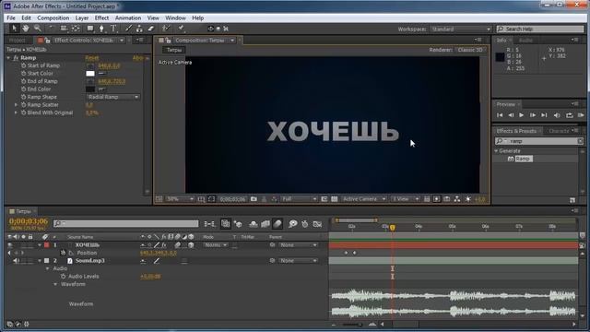Switch to the Character panel tab
The height and width of the screenshot is (332, 590).
[x=559, y=131]
